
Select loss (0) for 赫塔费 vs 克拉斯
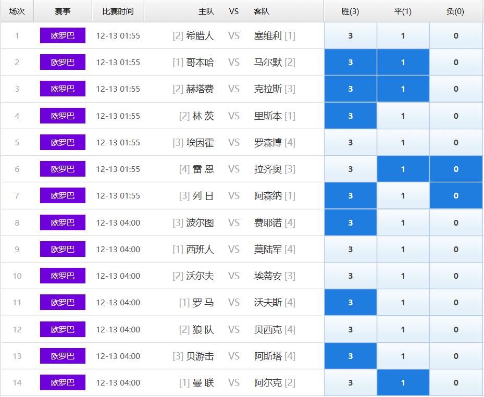[455, 89]
